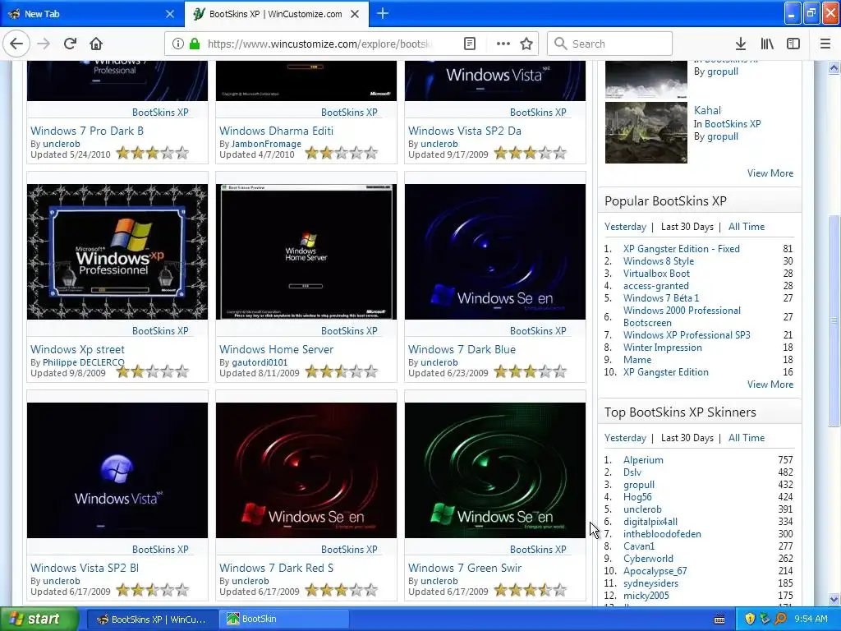Open page actions three-dot menu
Viewport: 841px width, 631px height.
(503, 44)
